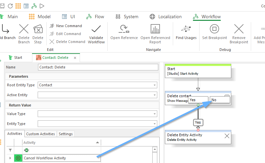Switch to the Custom Activities tab
265x163 pixels.
click(x=41, y=134)
